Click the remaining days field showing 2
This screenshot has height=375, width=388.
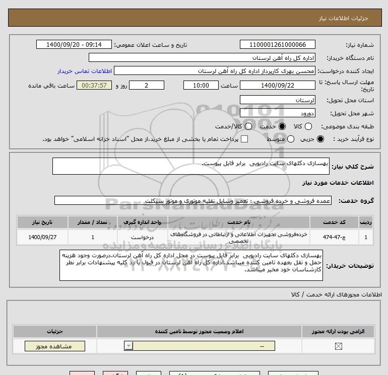[147, 85]
